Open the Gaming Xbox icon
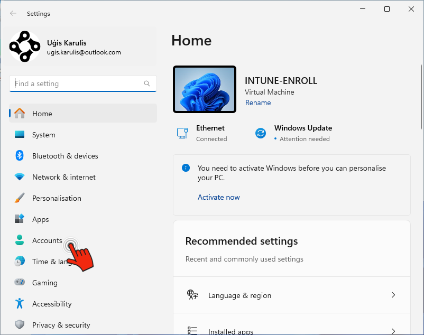Image resolution: width=424 pixels, height=335 pixels. [x=18, y=283]
